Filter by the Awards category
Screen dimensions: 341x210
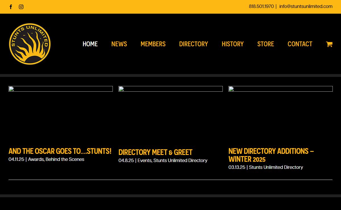coord(36,159)
